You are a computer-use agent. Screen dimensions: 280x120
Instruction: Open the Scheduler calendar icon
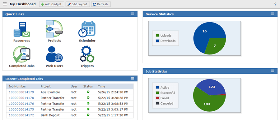[87, 29]
